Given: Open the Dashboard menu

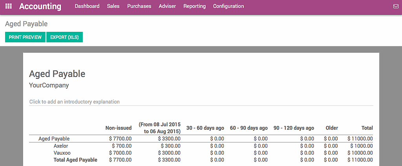Looking at the screenshot, I should coord(87,6).
